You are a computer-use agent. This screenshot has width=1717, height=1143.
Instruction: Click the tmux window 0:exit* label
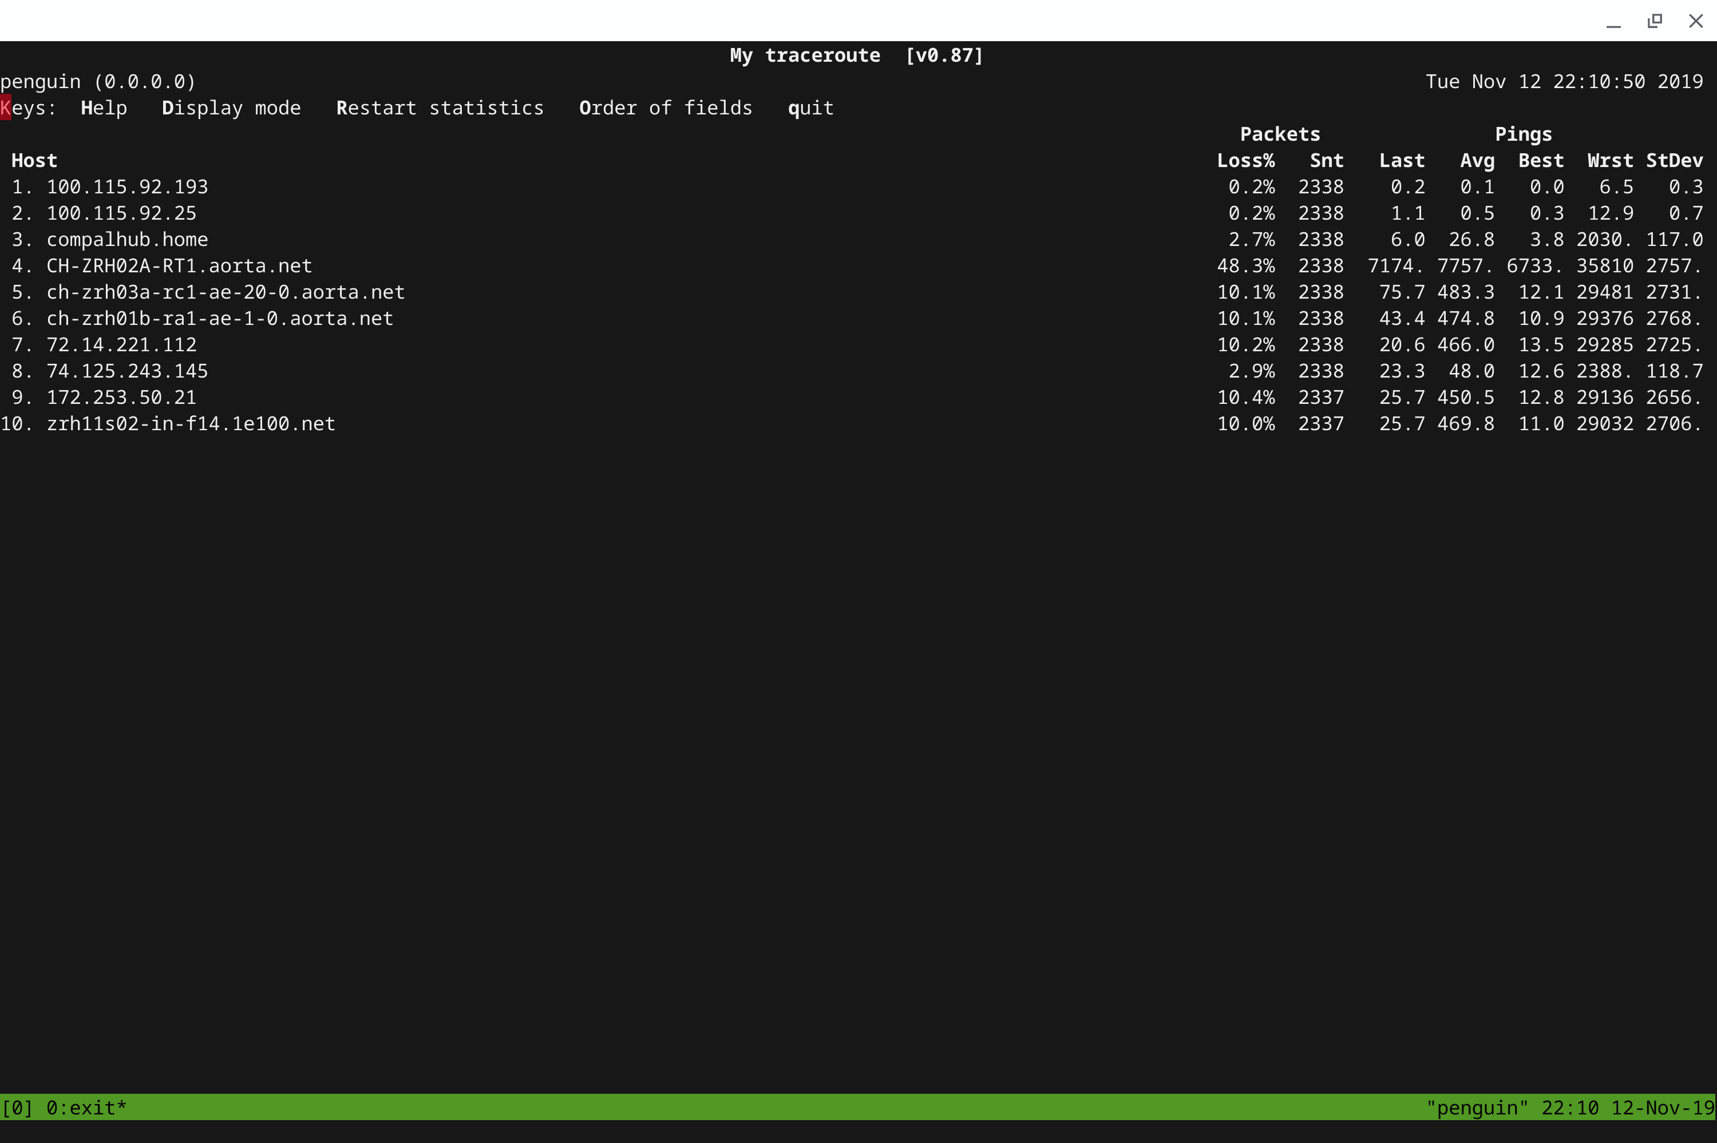[x=86, y=1108]
